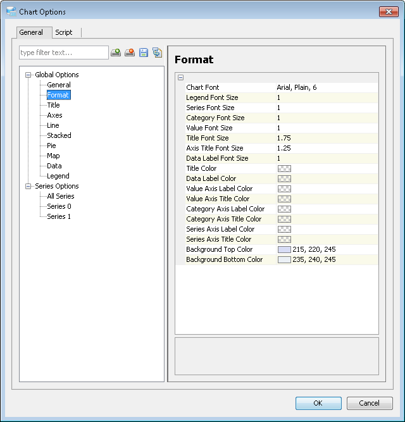Click the Category Axis Label Color swatch
The height and width of the screenshot is (422, 405).
[284, 209]
